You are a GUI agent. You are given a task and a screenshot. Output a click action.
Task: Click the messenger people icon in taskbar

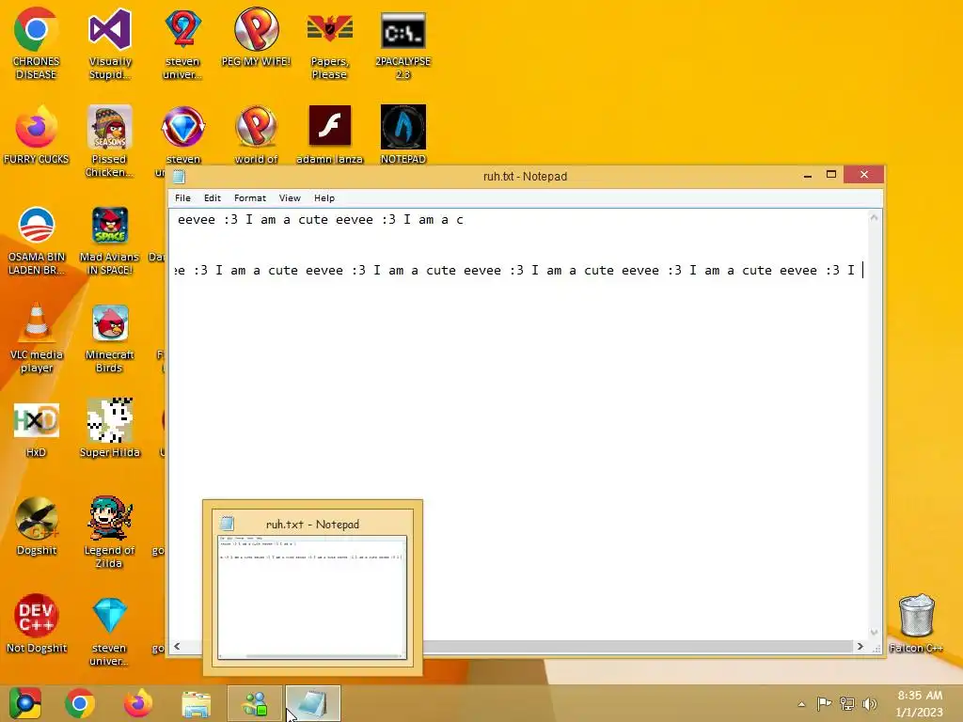click(255, 703)
